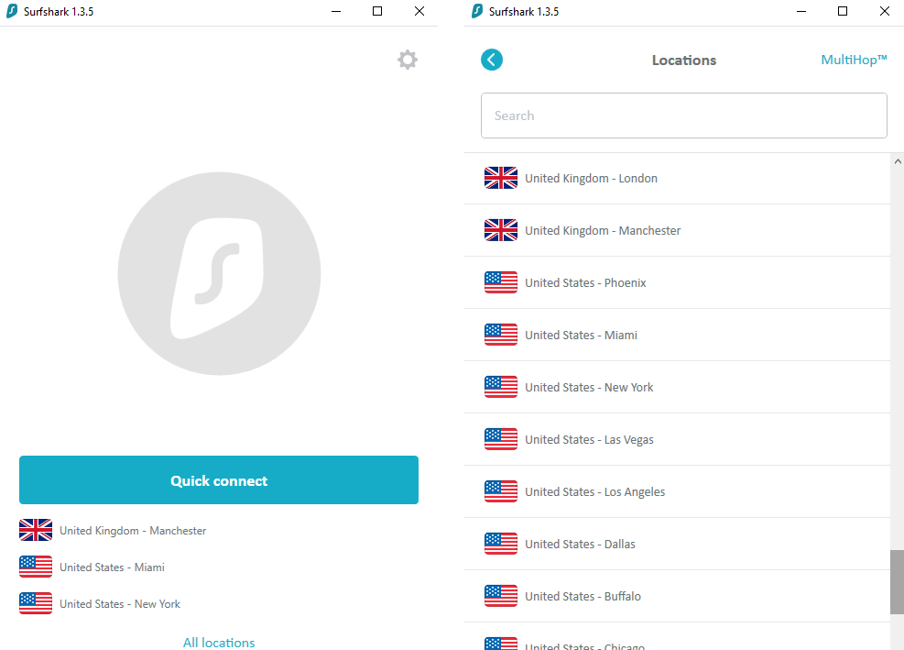Choose United States - Las Vegas location
The image size is (904, 650).
click(x=677, y=439)
